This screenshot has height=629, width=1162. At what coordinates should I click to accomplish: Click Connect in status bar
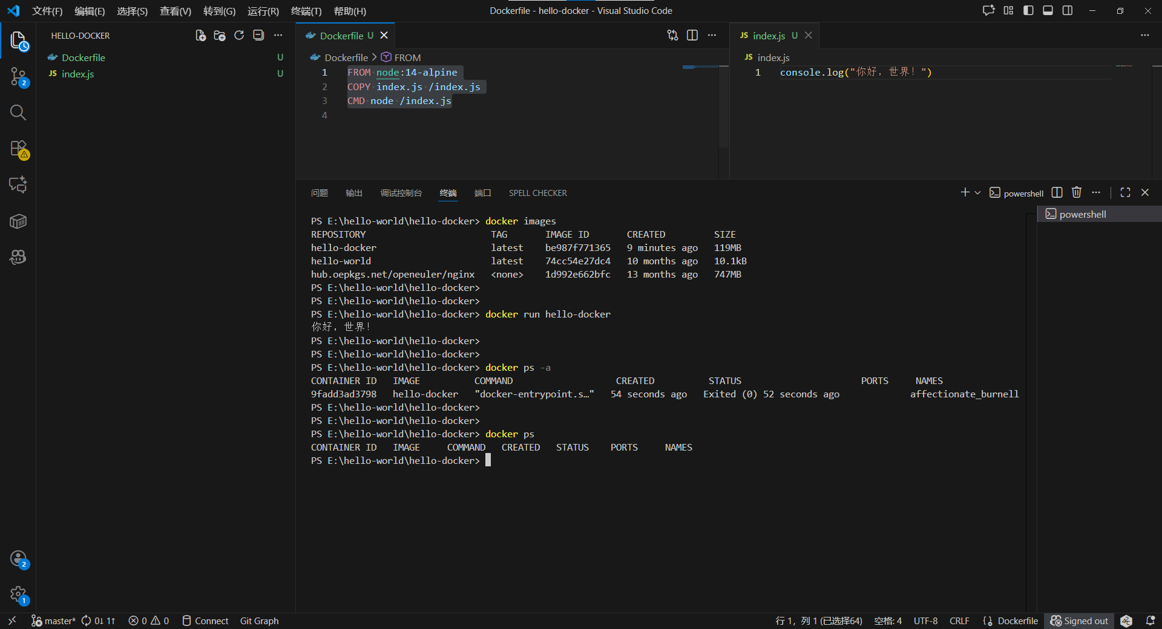[x=205, y=621]
